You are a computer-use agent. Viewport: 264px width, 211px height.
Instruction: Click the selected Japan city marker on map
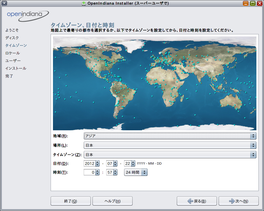(234, 67)
